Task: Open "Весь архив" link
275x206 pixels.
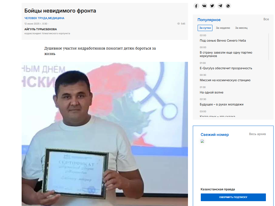Action: click(257, 134)
